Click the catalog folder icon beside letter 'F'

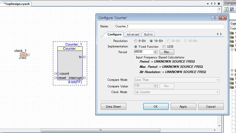(232, 83)
